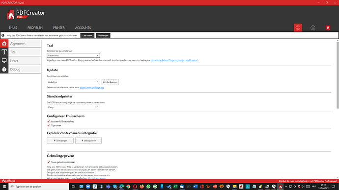Open Windows Start menu
The image size is (339, 190).
pos(4,187)
